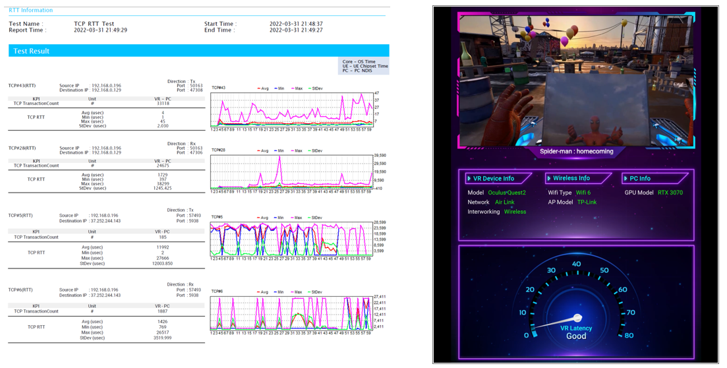727x368 pixels.
Task: Click the triangle icon beside PC Info
Action: click(x=625, y=179)
